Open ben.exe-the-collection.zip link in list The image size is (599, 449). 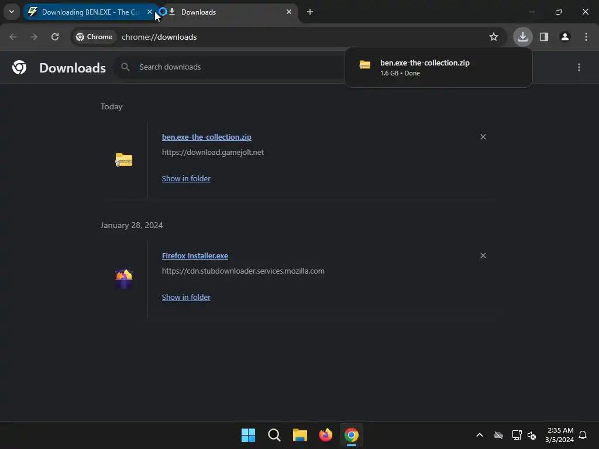coord(206,137)
